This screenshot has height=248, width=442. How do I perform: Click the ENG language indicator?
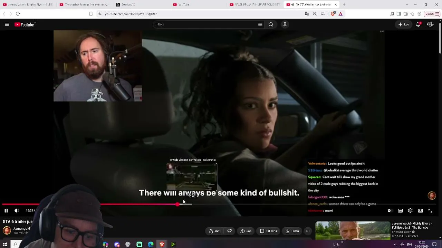(409, 245)
